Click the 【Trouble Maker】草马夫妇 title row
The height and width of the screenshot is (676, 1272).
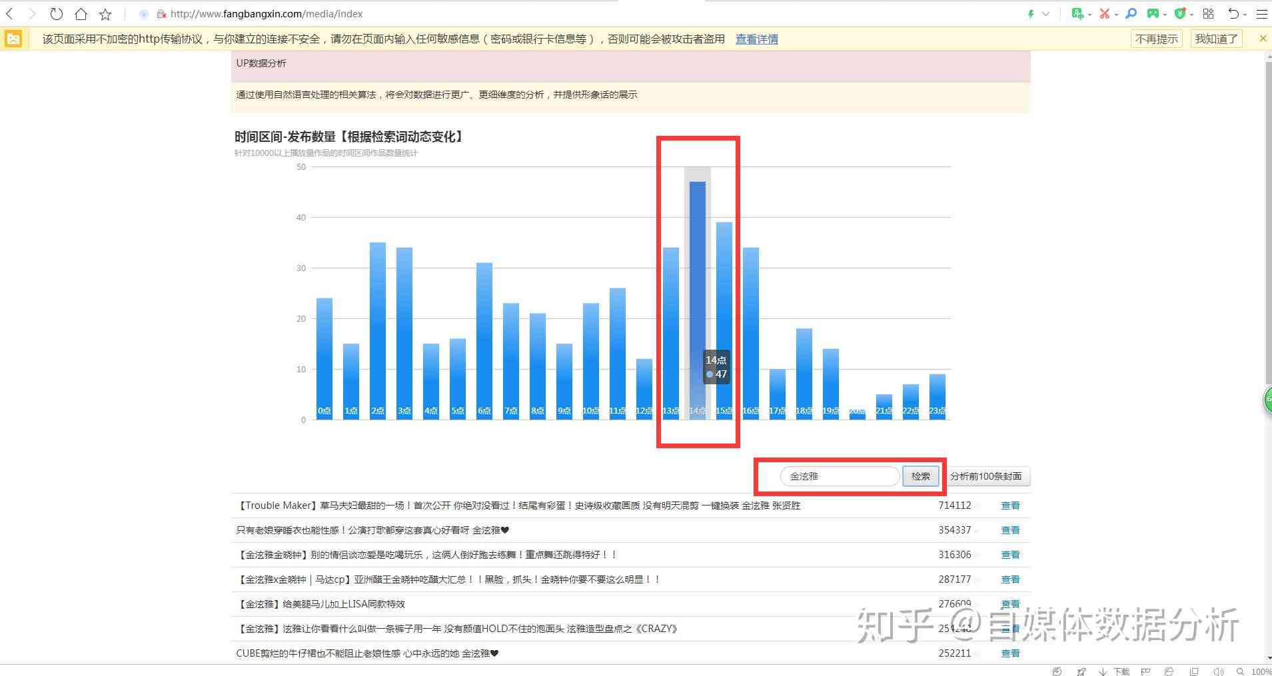click(518, 506)
